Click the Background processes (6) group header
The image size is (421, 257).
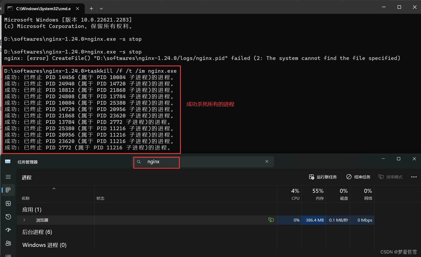click(37, 232)
